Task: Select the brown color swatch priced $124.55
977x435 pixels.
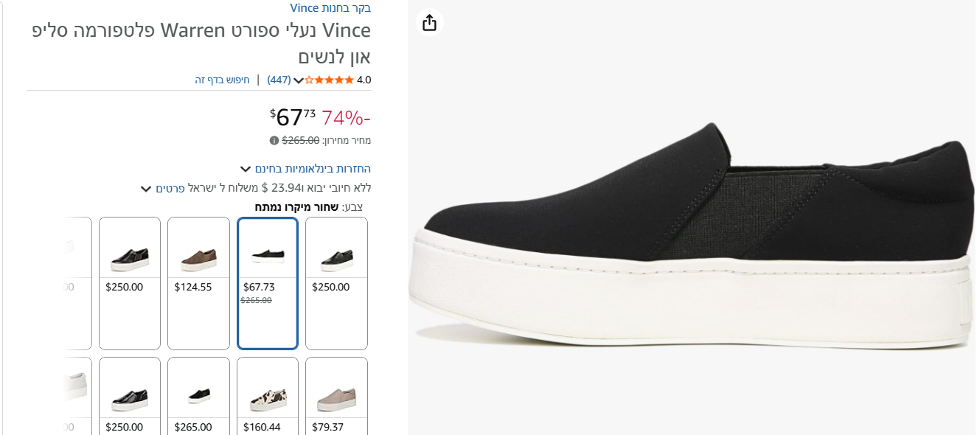Action: pos(198,282)
